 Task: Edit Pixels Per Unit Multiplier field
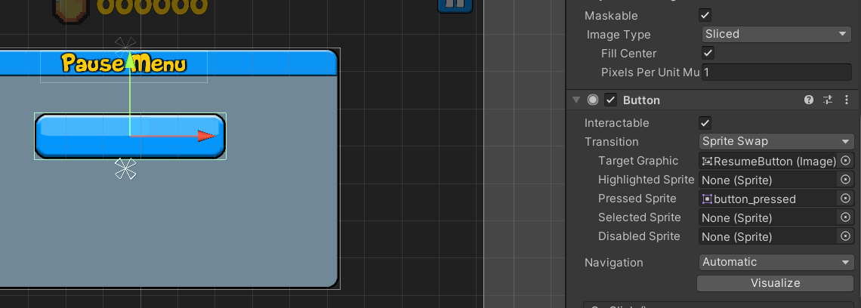click(776, 72)
